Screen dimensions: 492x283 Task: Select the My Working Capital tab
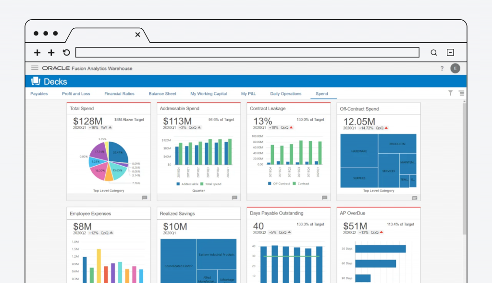pyautogui.click(x=209, y=94)
